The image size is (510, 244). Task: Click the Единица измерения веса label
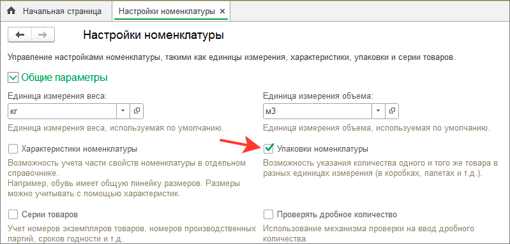(57, 96)
